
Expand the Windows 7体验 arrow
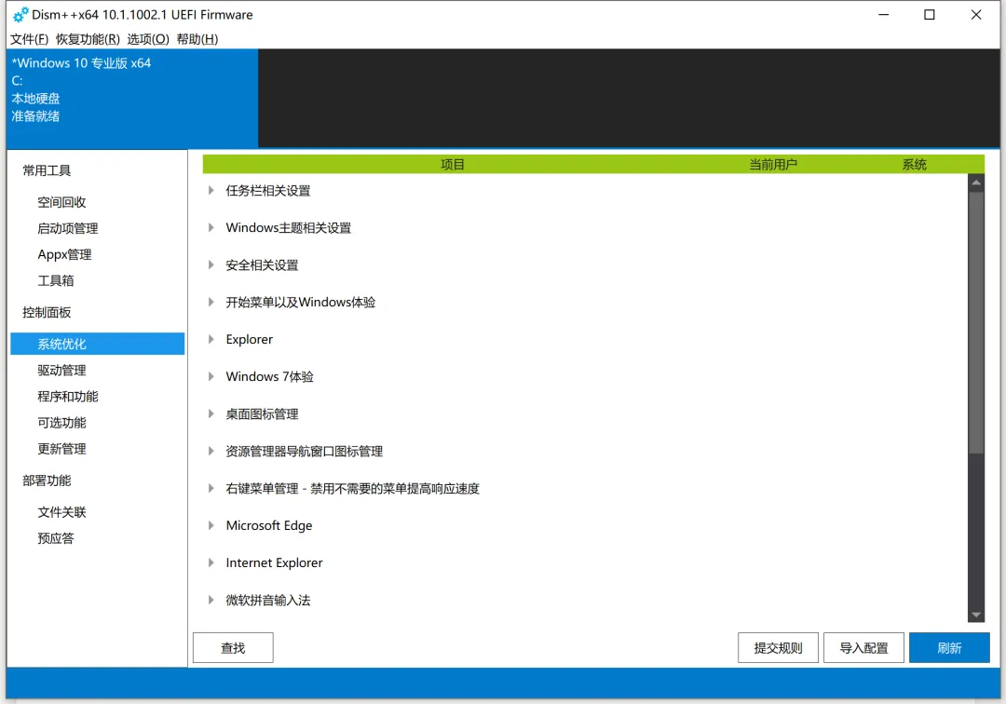point(211,376)
